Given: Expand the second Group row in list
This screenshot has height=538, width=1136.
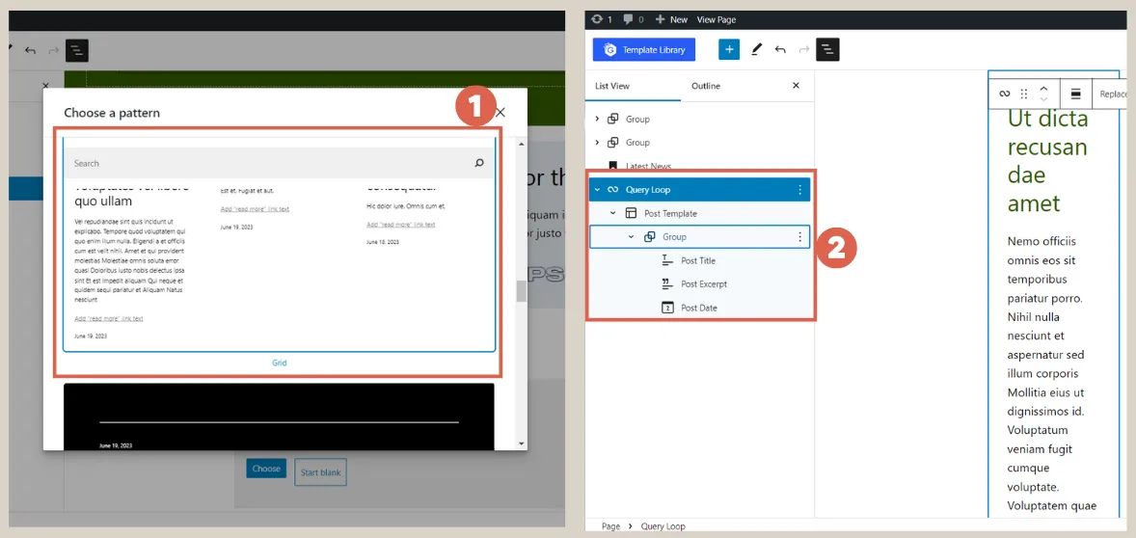Looking at the screenshot, I should (597, 143).
